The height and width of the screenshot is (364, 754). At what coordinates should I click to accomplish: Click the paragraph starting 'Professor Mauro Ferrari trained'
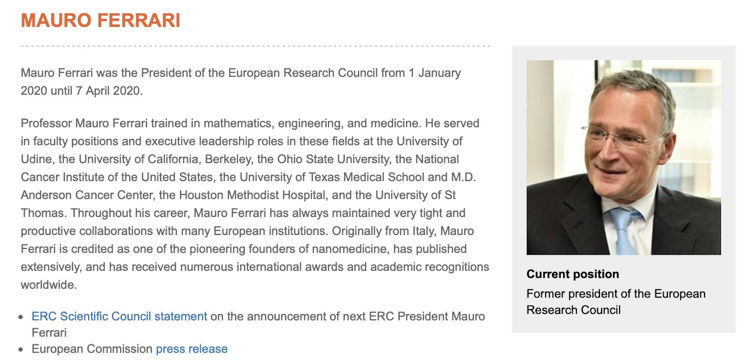tap(255, 204)
